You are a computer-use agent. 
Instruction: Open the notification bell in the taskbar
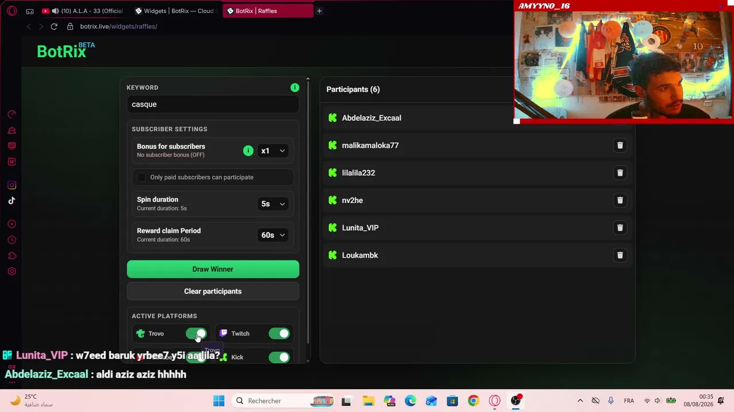click(x=721, y=401)
